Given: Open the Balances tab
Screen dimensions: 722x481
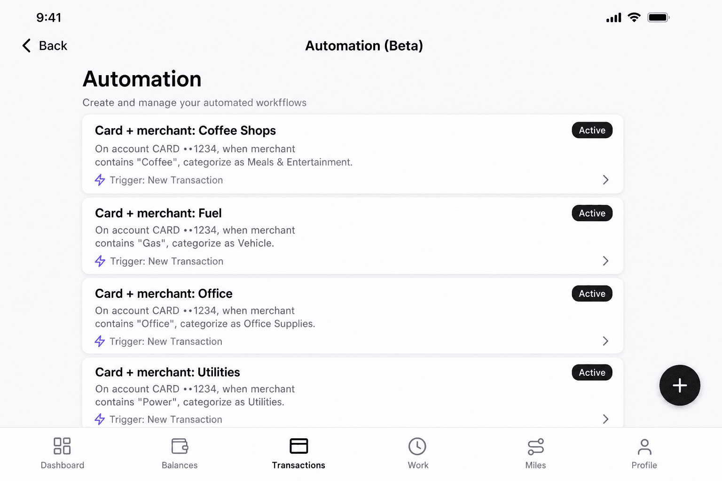Looking at the screenshot, I should click(180, 453).
